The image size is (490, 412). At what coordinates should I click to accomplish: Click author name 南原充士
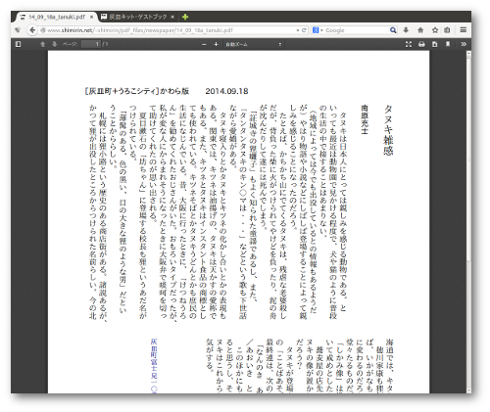click(365, 119)
